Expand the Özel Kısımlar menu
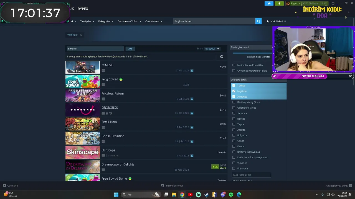Viewport: 355px width, 199px height. point(154,21)
